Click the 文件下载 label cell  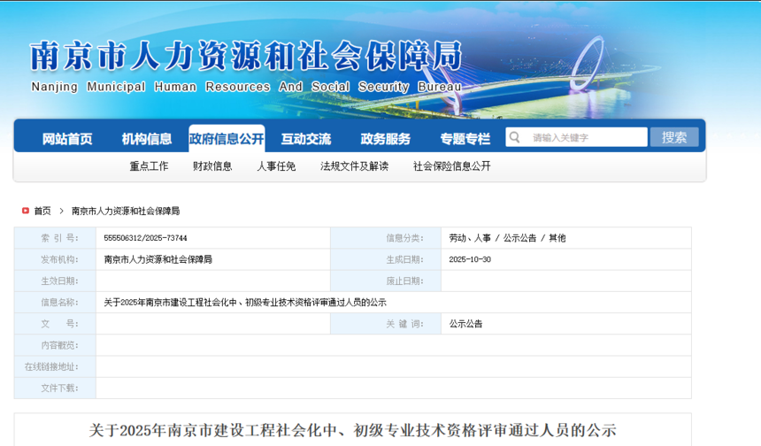(55, 388)
